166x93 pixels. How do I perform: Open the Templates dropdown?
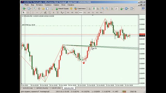coord(132,9)
